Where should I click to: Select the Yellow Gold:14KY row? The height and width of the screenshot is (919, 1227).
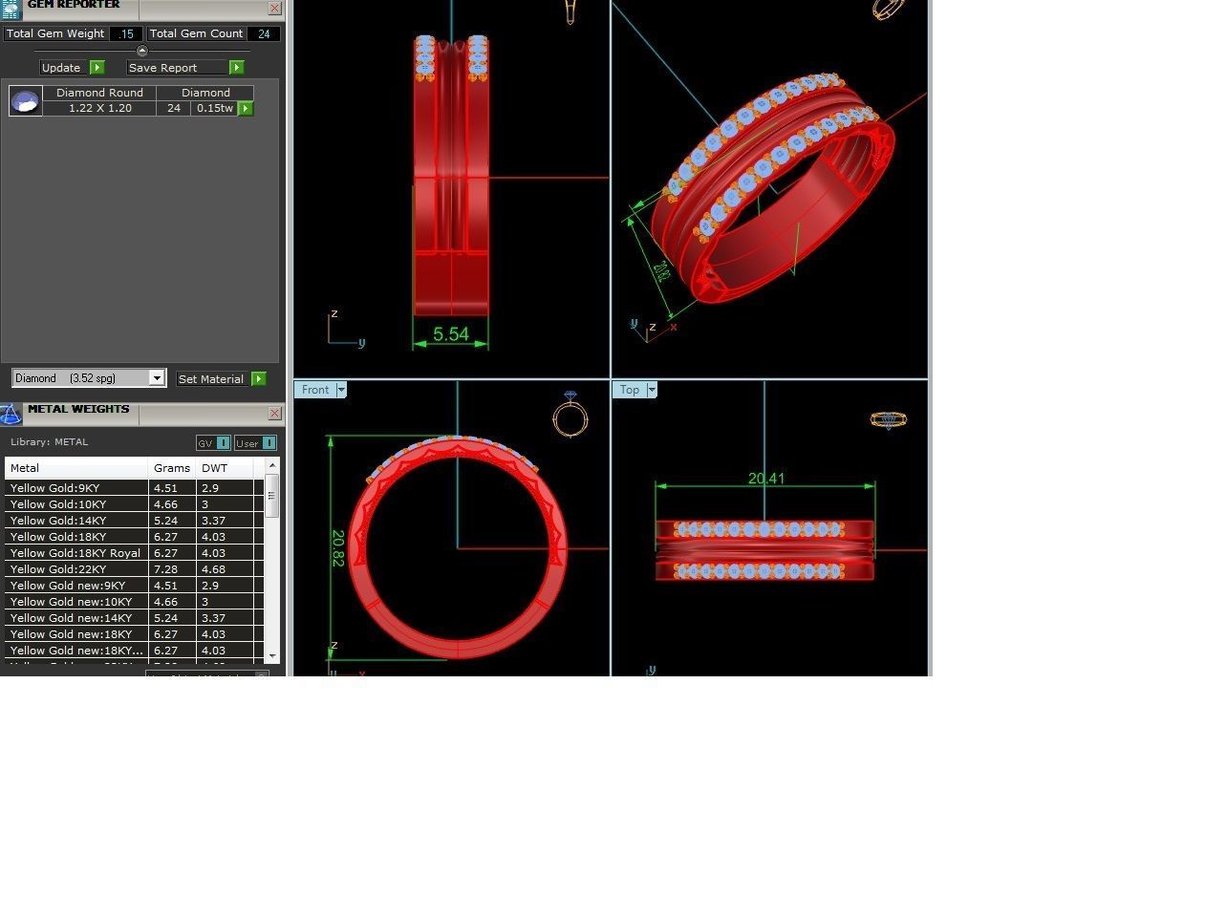point(135,521)
